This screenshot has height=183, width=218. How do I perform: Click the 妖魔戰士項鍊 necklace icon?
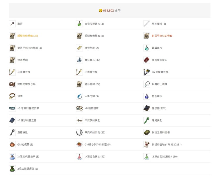pyautogui.click(x=147, y=84)
